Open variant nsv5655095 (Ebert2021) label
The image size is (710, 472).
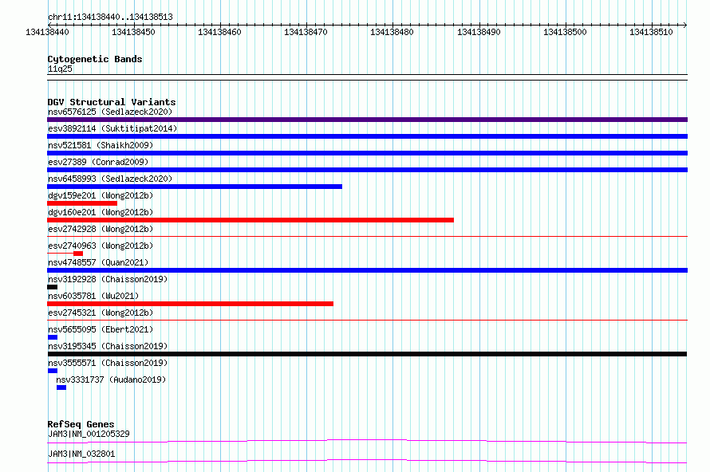click(x=101, y=329)
